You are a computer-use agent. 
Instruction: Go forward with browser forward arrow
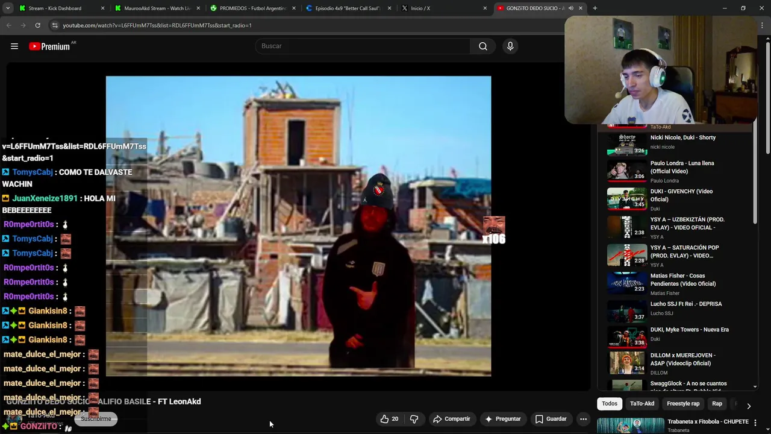coord(23,25)
